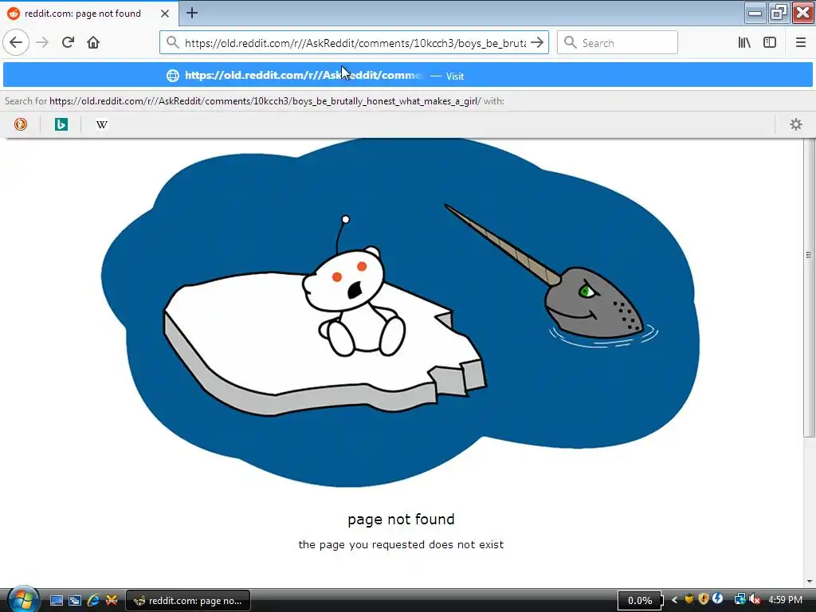This screenshot has height=612, width=816.
Task: Search with the Bing engine icon
Action: point(61,124)
